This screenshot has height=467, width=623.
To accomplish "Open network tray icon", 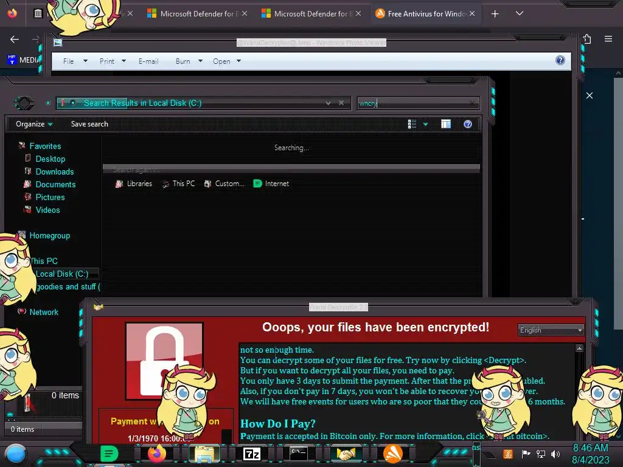I will click(541, 454).
